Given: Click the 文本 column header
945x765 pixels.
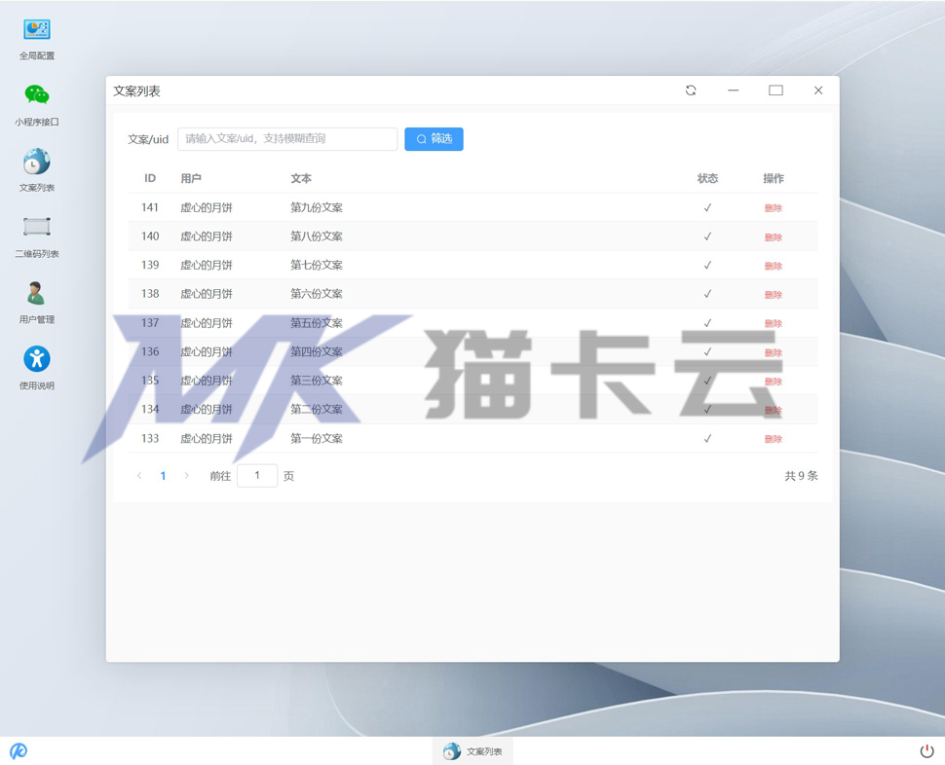Looking at the screenshot, I should [301, 179].
